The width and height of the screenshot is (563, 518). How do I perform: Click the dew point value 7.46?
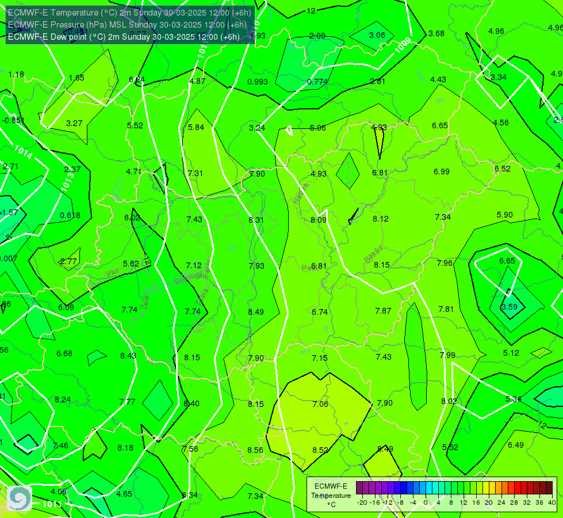[x=60, y=445]
